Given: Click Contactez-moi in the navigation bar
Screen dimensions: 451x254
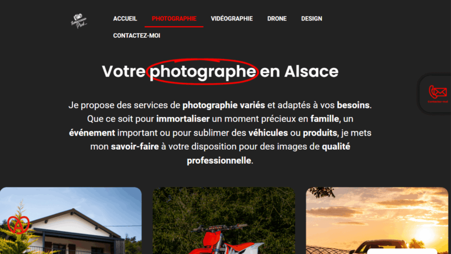Looking at the screenshot, I should coord(137,36).
